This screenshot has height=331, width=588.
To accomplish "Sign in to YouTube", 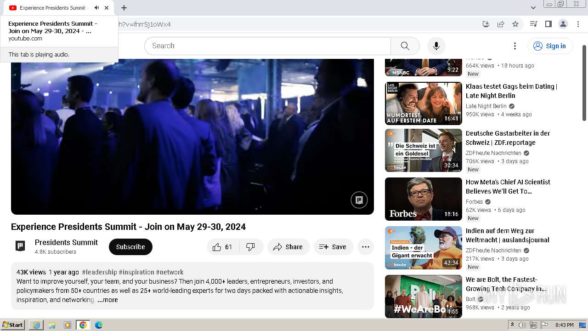I will [550, 46].
